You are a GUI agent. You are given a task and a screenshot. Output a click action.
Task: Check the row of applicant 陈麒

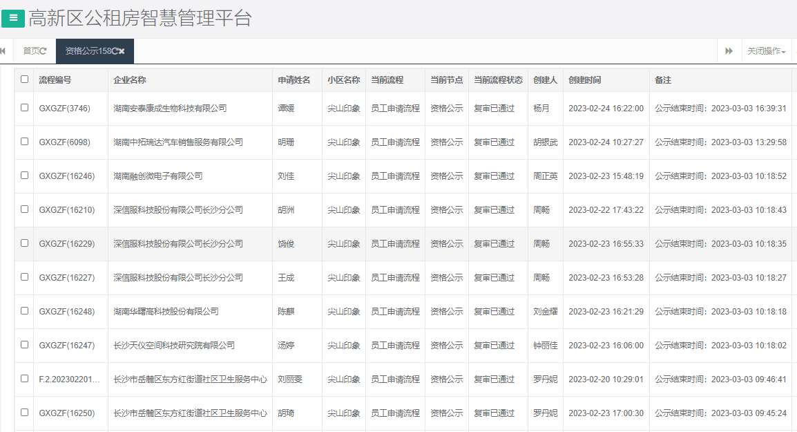[x=24, y=311]
